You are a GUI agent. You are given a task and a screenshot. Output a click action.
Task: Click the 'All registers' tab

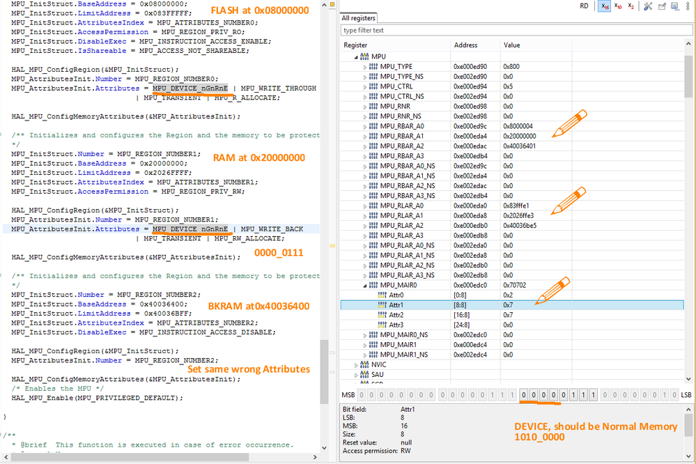359,18
